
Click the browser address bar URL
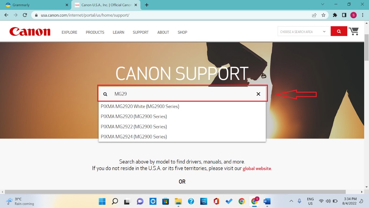pyautogui.click(x=85, y=15)
